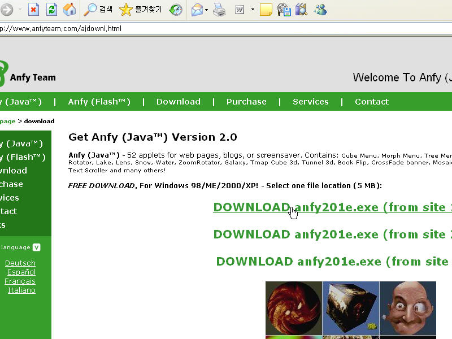452x339 pixels.
Task: Open the yellow note Discuss icon
Action: 266,10
